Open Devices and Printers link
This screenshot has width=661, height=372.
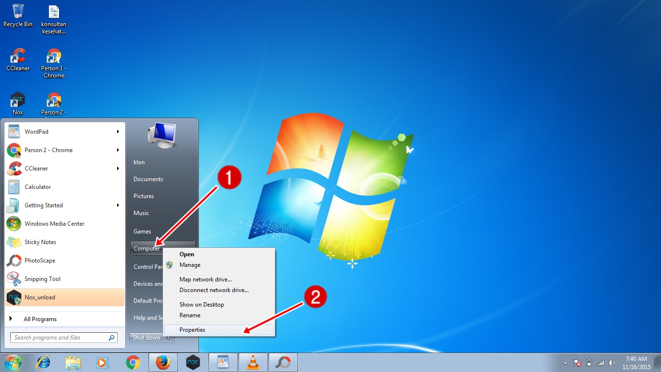(147, 284)
